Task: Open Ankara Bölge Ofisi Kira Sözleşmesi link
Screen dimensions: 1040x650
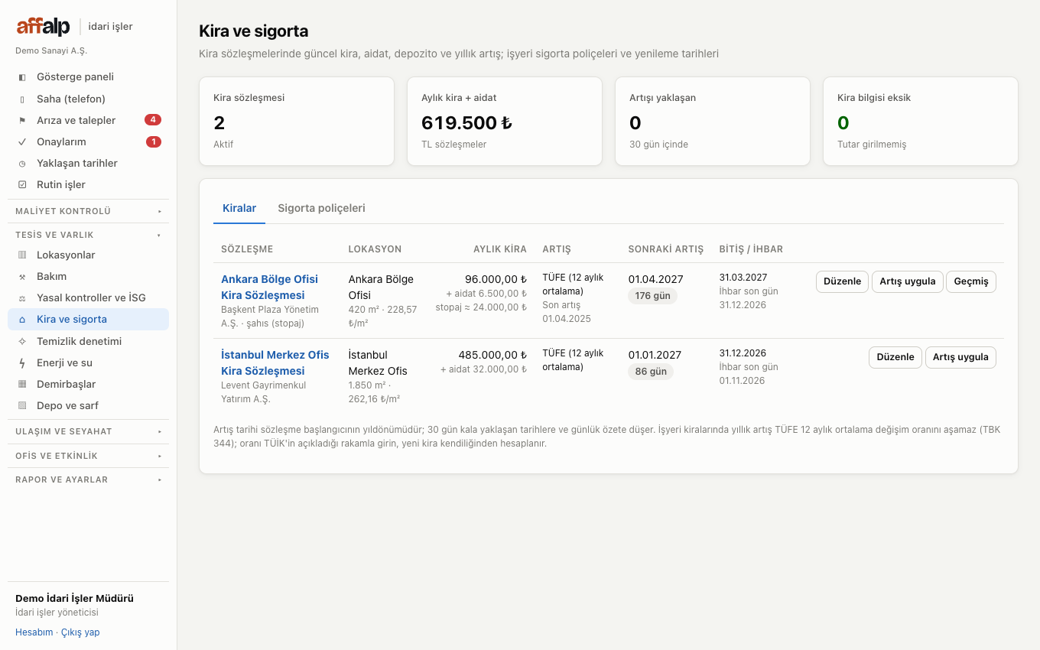Action: [x=269, y=287]
